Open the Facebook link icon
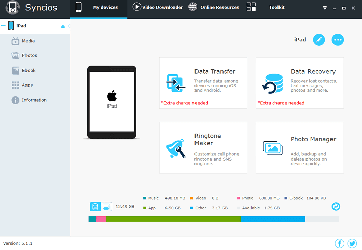The width and height of the screenshot is (362, 250). [x=340, y=243]
